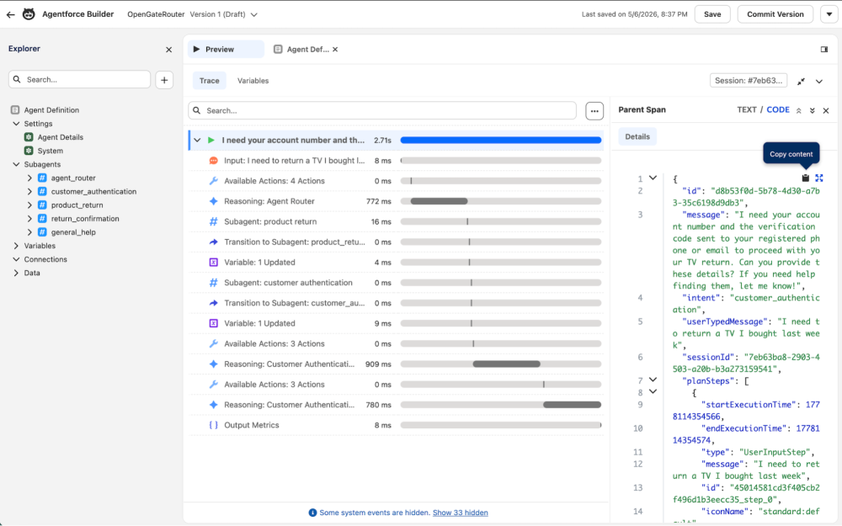This screenshot has width=842, height=526.
Task: Click the customer_authentication hash icon
Action: click(x=42, y=191)
